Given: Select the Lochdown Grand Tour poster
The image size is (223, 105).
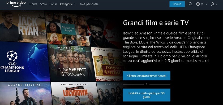Looking at the screenshot, I should (x=75, y=93).
